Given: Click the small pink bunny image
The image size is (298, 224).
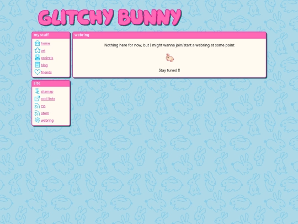Looking at the screenshot, I should point(169,58).
